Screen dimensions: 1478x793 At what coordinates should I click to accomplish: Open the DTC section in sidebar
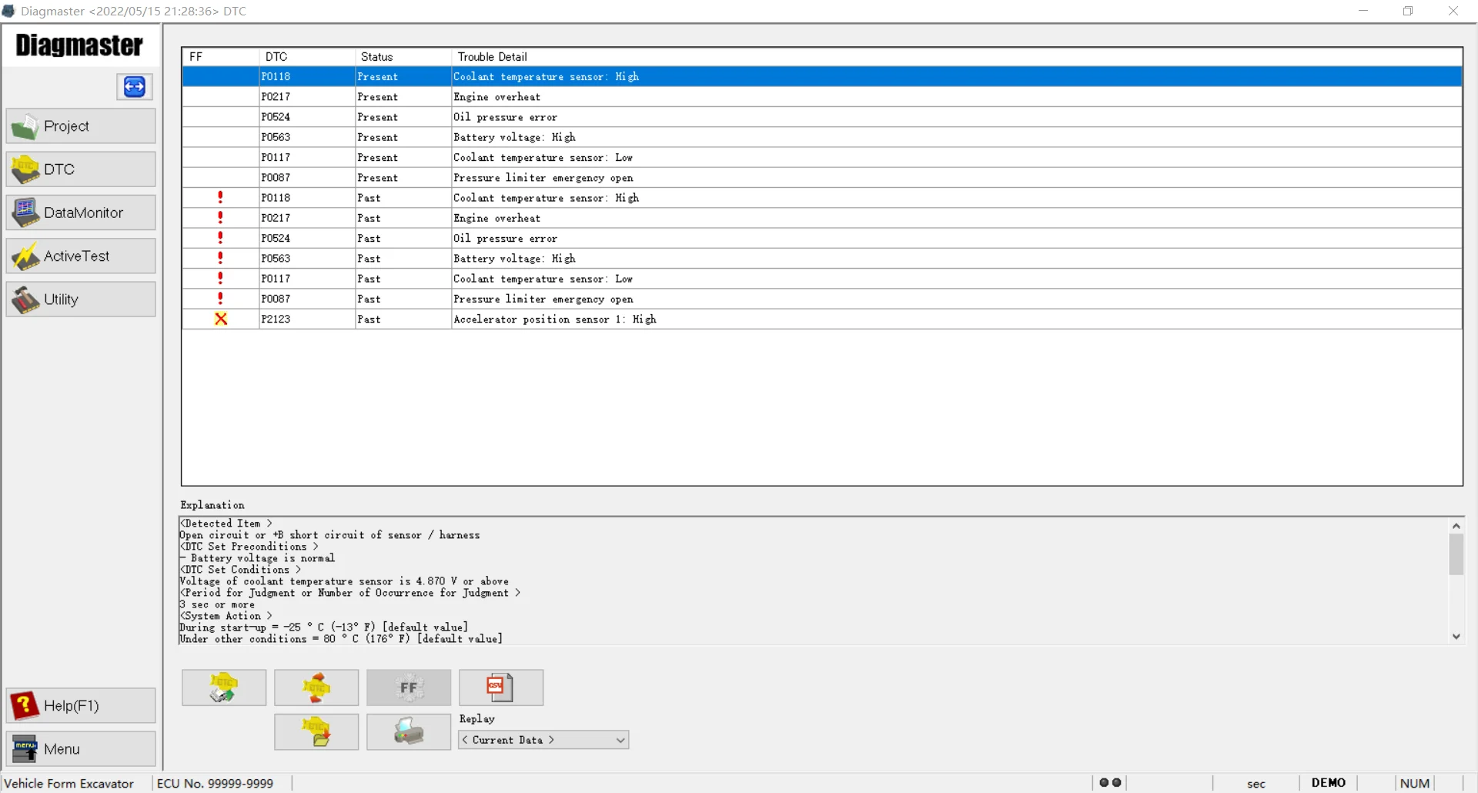[81, 169]
